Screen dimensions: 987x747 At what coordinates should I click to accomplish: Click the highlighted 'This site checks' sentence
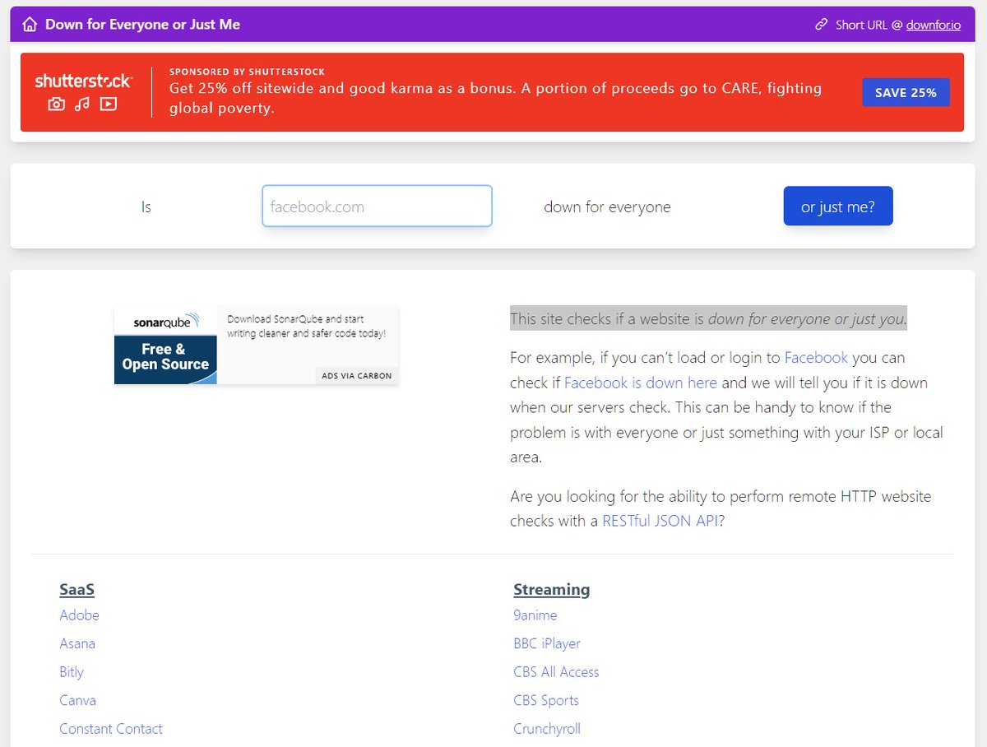pos(708,318)
